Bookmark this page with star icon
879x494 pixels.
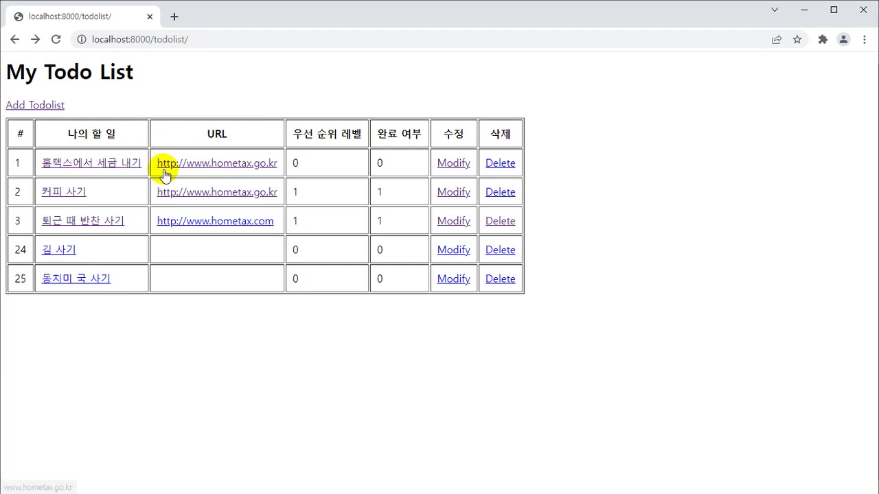[x=797, y=39]
